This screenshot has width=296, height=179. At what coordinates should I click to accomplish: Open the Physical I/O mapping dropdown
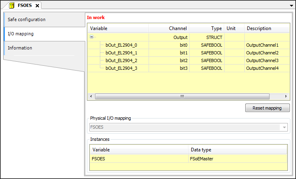(285, 127)
